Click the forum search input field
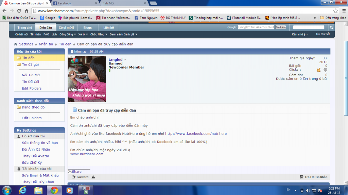 tap(309, 27)
